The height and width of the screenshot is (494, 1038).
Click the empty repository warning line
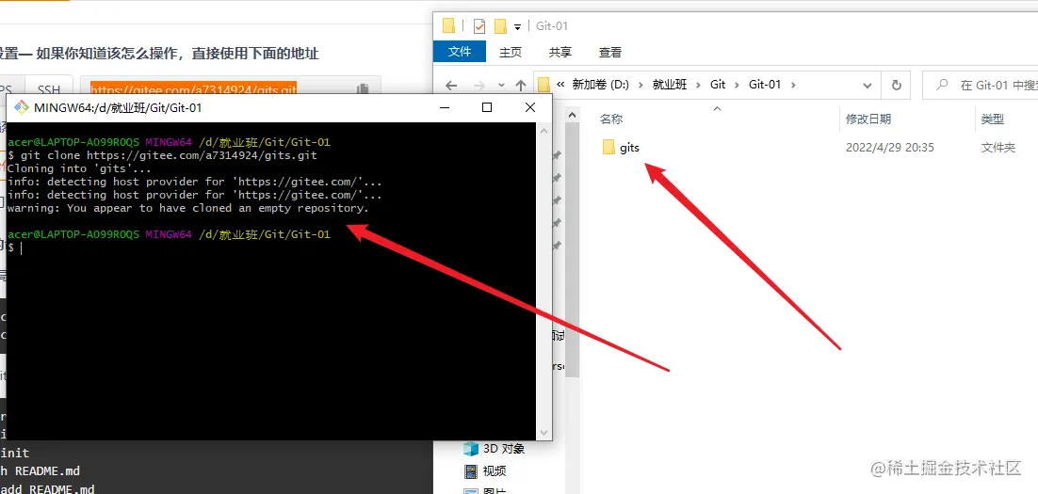click(188, 208)
